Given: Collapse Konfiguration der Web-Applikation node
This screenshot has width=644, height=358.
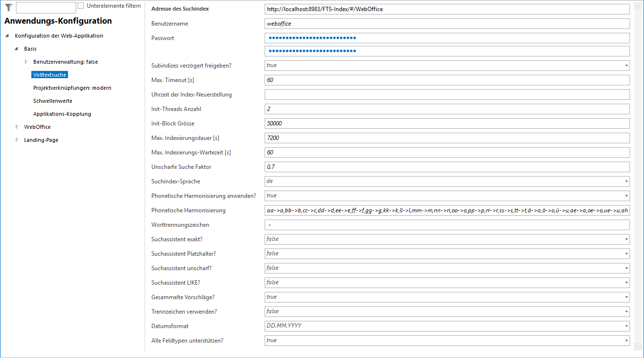Looking at the screenshot, I should [x=7, y=36].
